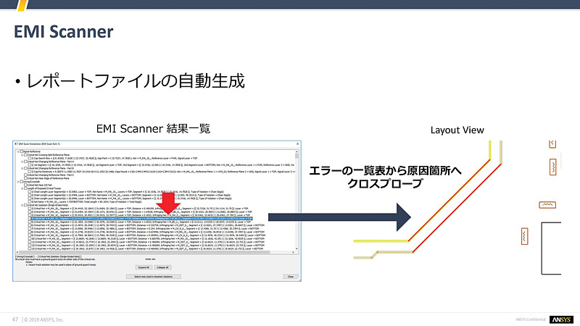Collapse Critical Net Crossing Split Reference Plane node
This screenshot has height=326, width=580.
(22, 155)
